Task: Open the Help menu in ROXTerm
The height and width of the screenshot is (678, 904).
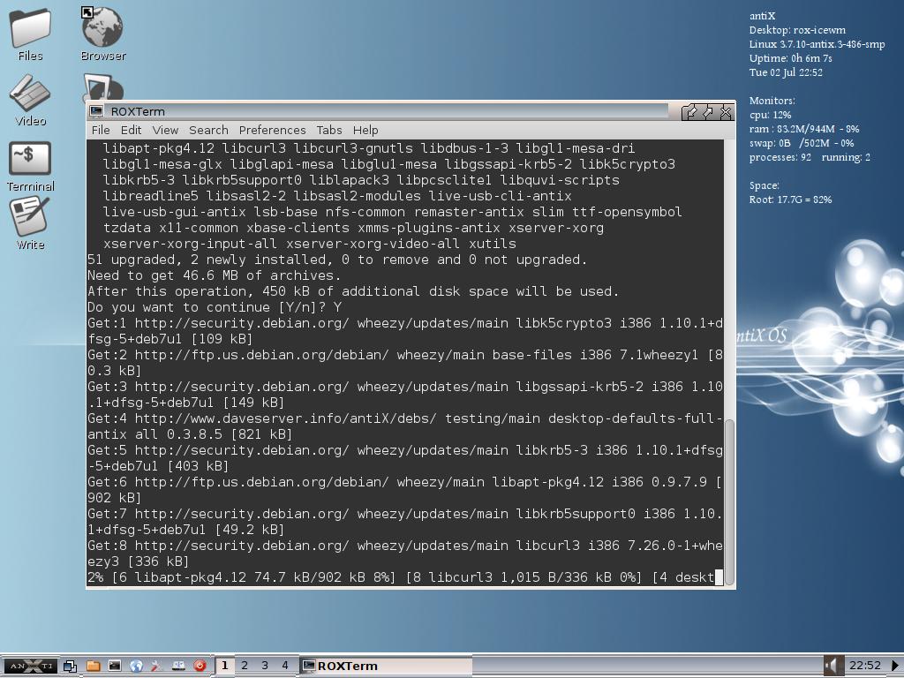Action: coord(365,131)
